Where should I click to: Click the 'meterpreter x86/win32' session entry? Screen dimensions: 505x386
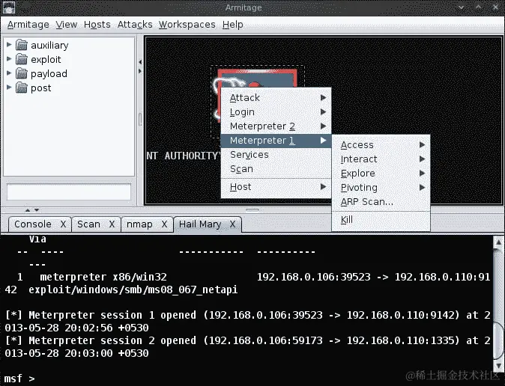coord(103,277)
